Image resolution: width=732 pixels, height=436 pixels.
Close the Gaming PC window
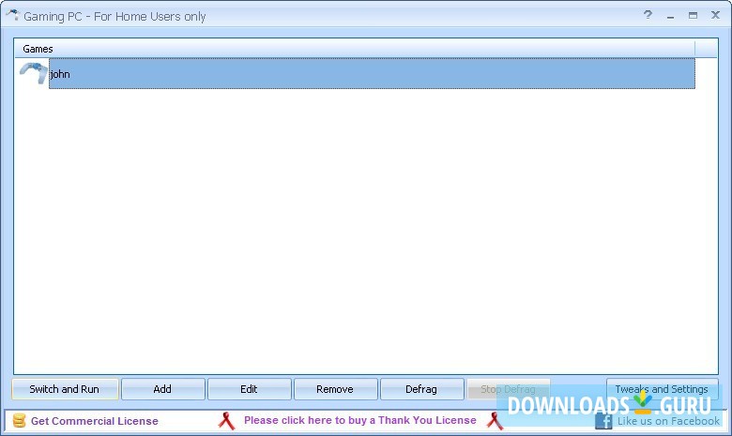point(715,15)
